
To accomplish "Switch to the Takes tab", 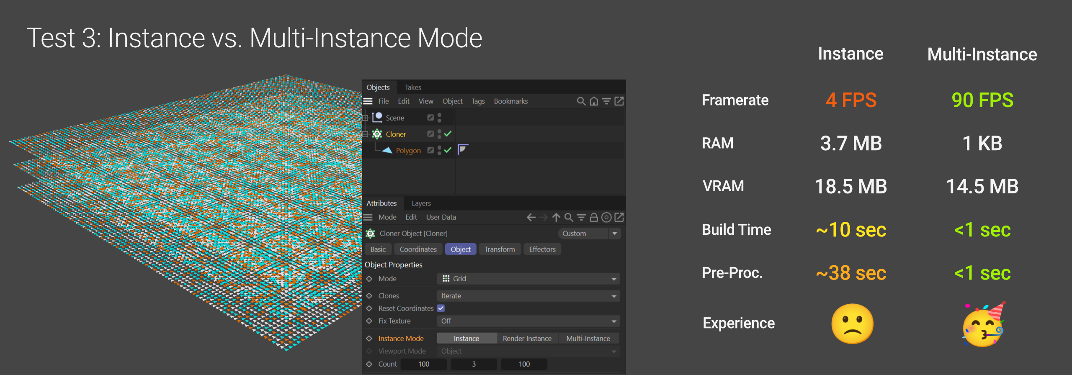I will (413, 87).
